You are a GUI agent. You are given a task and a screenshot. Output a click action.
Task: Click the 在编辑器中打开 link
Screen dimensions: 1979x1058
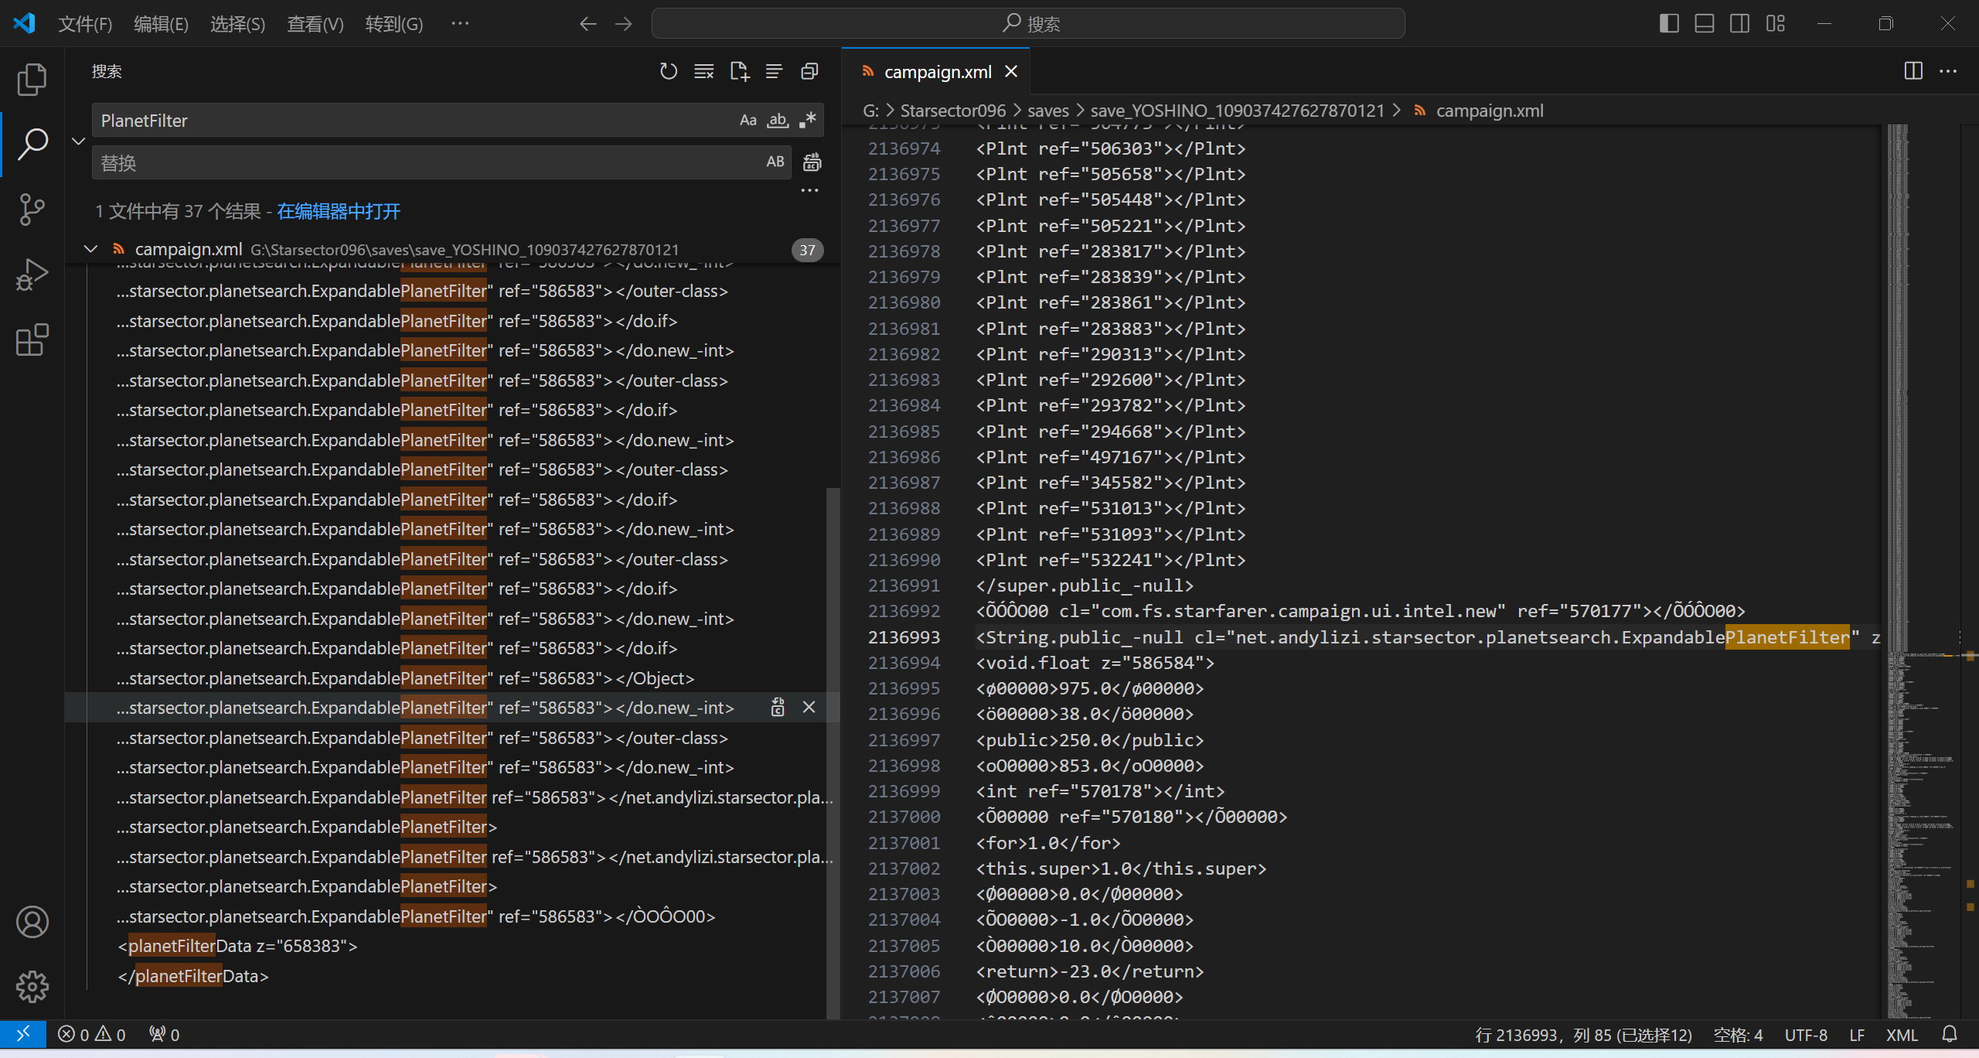tap(339, 211)
